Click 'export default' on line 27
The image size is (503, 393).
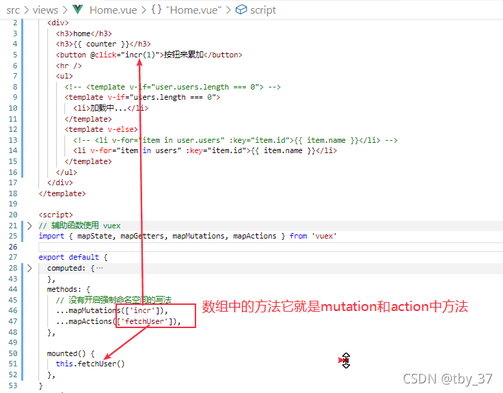(x=68, y=257)
